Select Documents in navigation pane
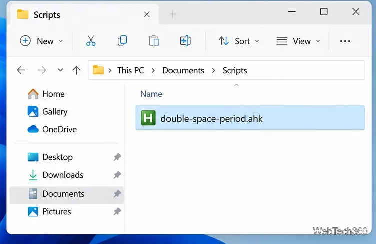Screen dimensions: 376x244 [x=66, y=195]
